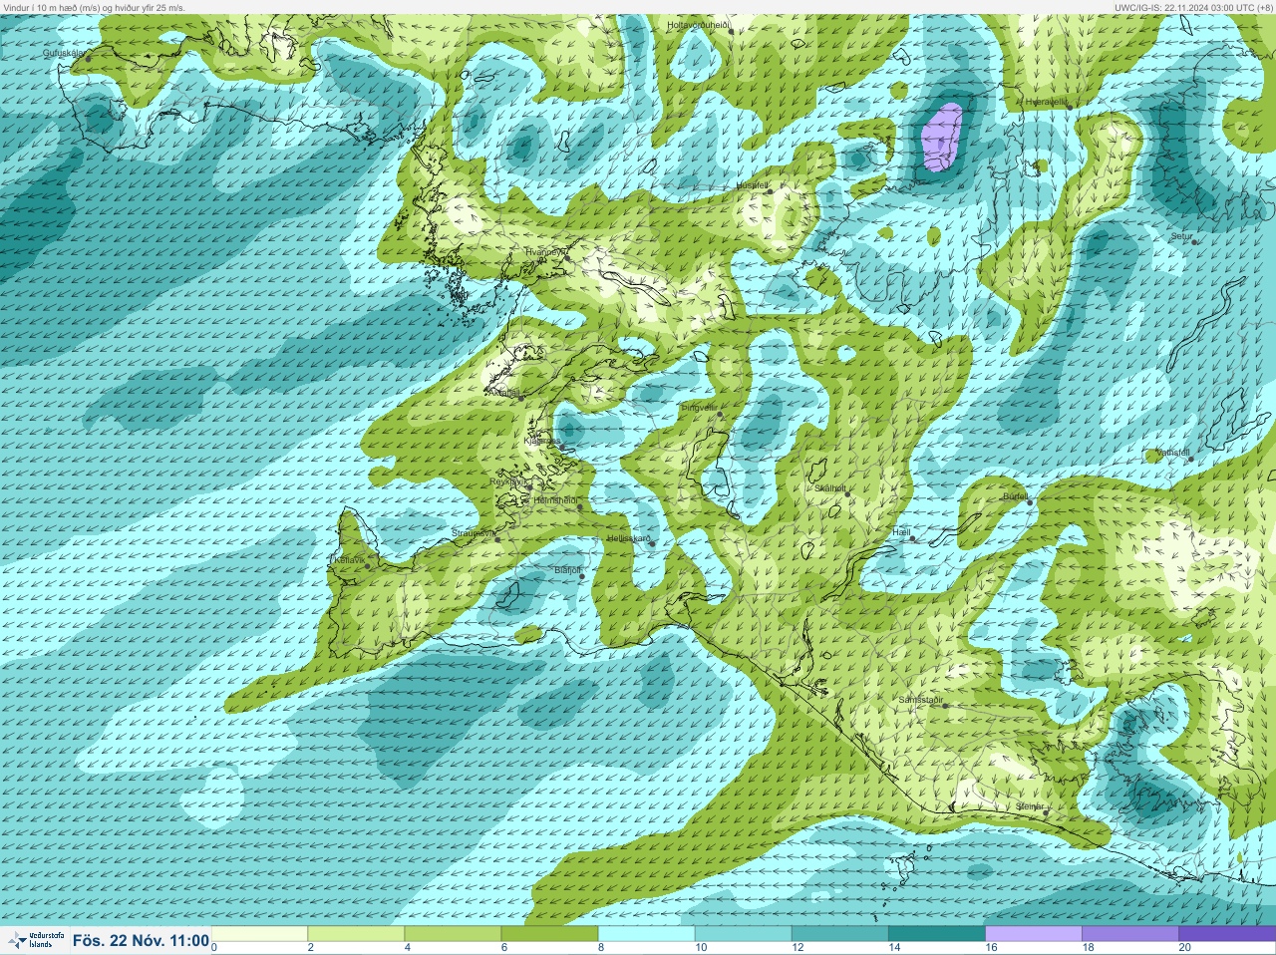Click the Hvanneyri station marker

click(566, 256)
